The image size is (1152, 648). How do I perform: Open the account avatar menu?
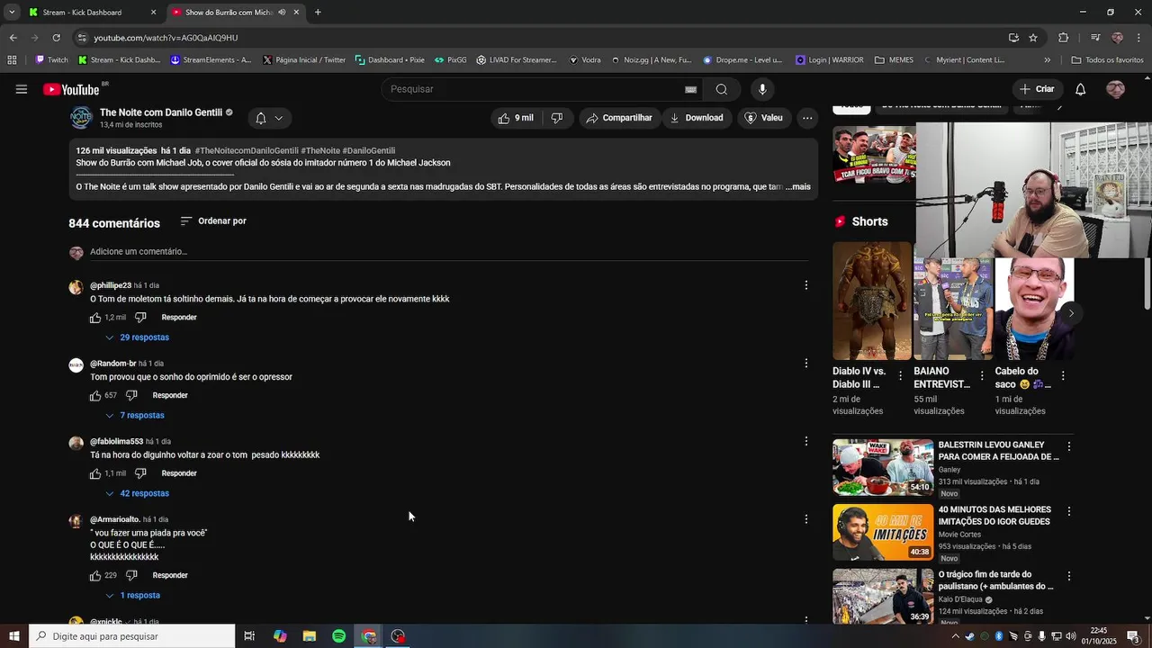pyautogui.click(x=1115, y=89)
